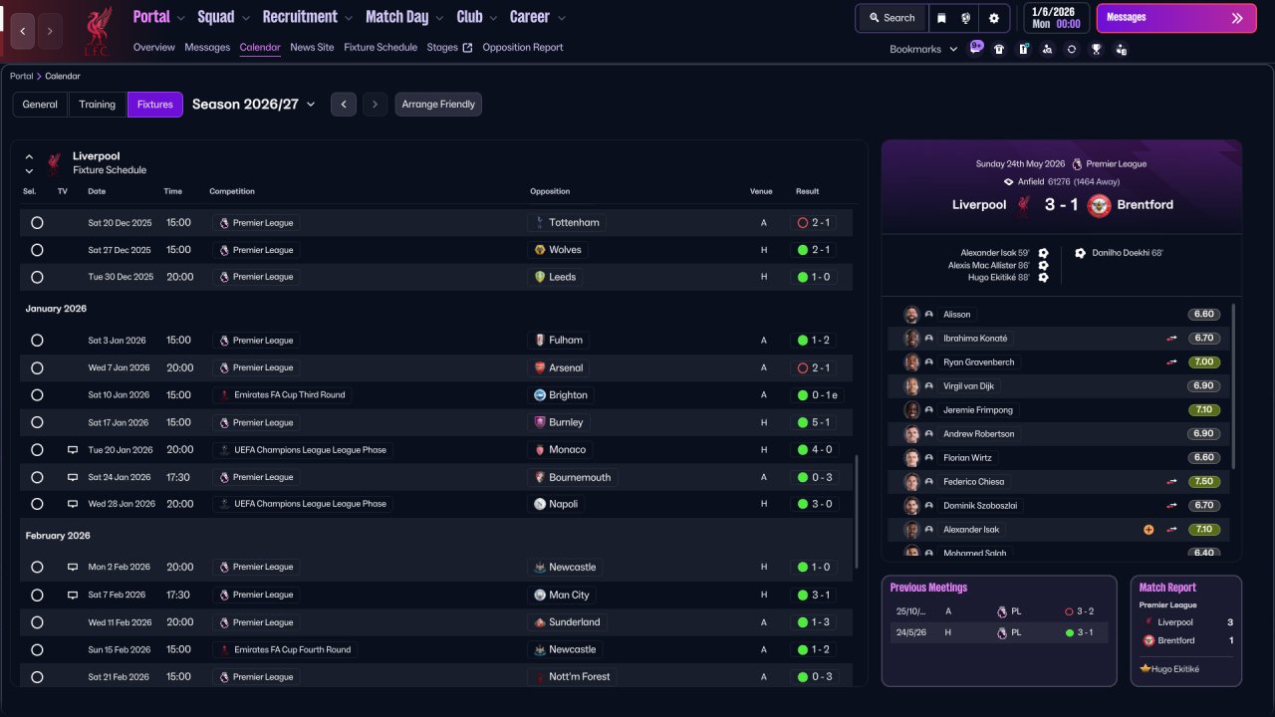This screenshot has height=717, width=1275.
Task: Open the bookmark icon beside Search
Action: click(x=942, y=18)
